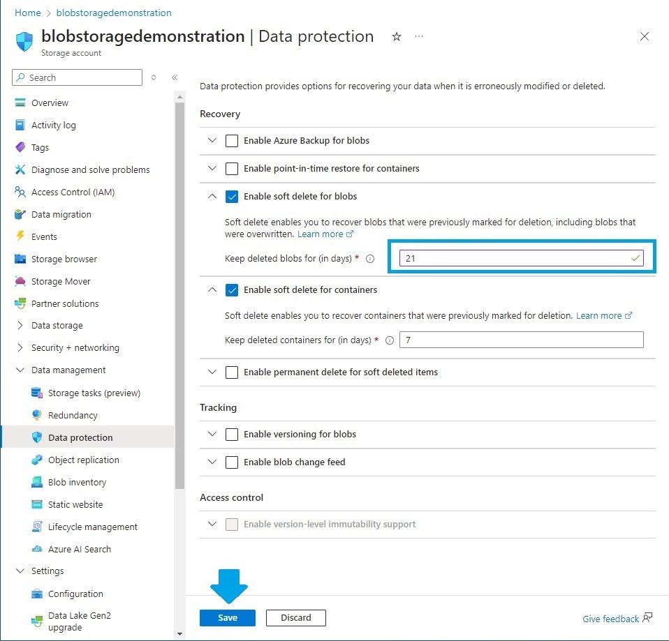Expand point-in-time restore section chevron
The height and width of the screenshot is (641, 669).
(212, 168)
